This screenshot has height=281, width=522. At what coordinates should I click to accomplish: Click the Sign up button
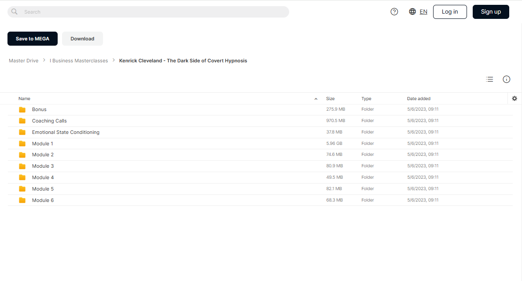[491, 11]
